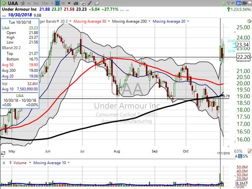
Task: Toggle the A arithmetic scale button
Action: [236, 156]
